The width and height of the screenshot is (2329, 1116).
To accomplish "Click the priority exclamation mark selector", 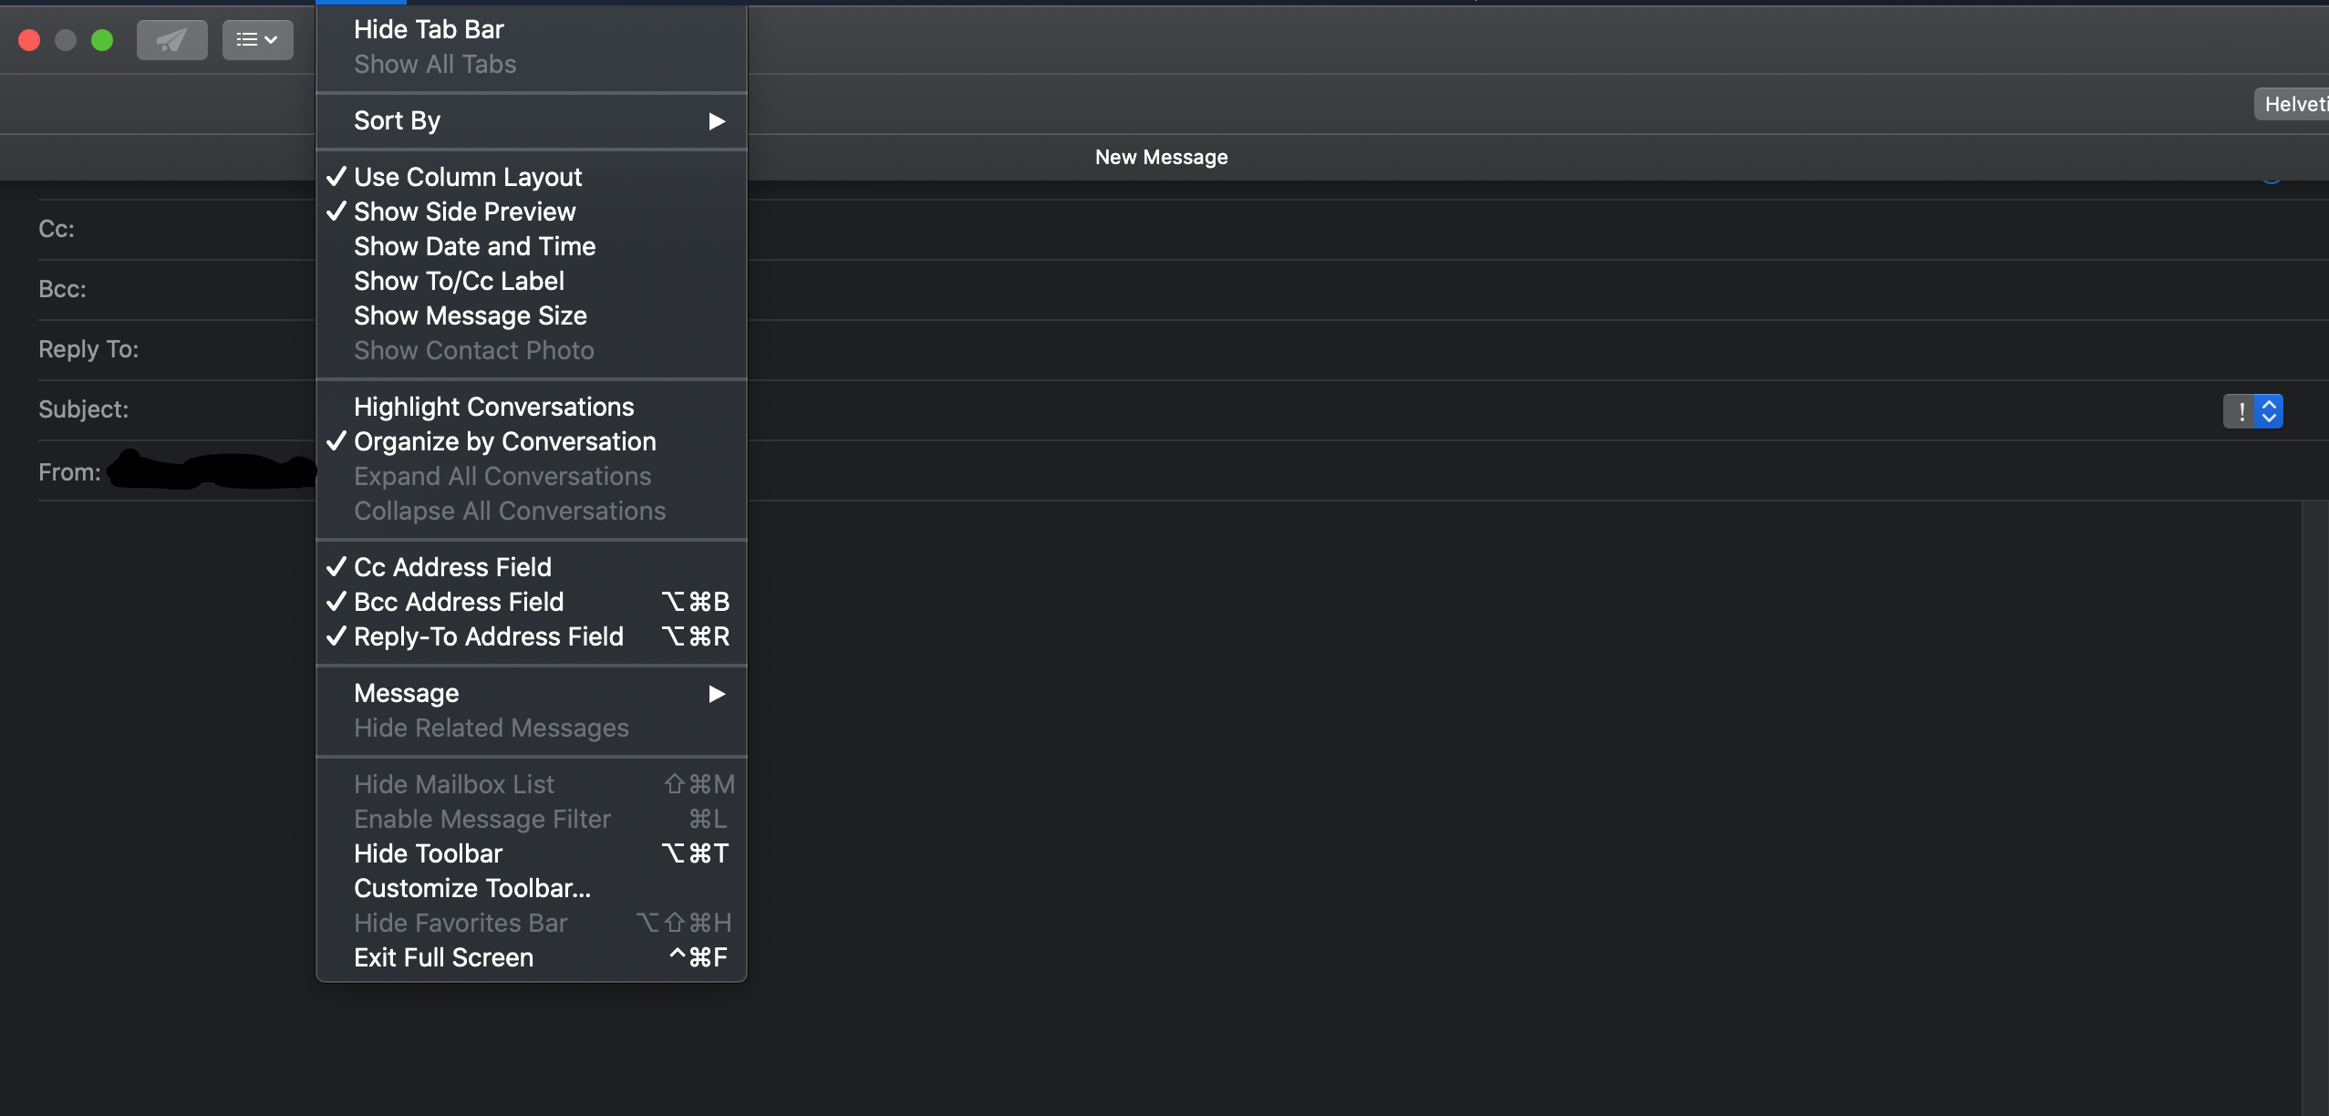I will click(x=2240, y=411).
